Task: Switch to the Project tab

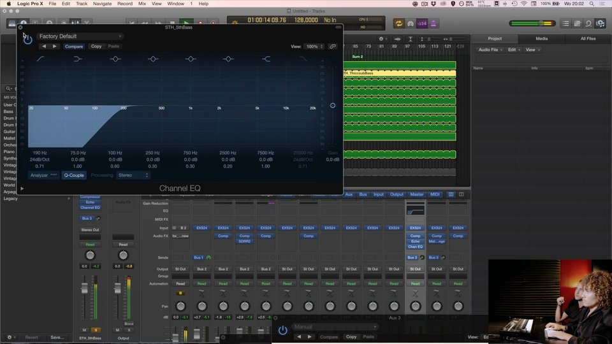Action: click(x=495, y=39)
